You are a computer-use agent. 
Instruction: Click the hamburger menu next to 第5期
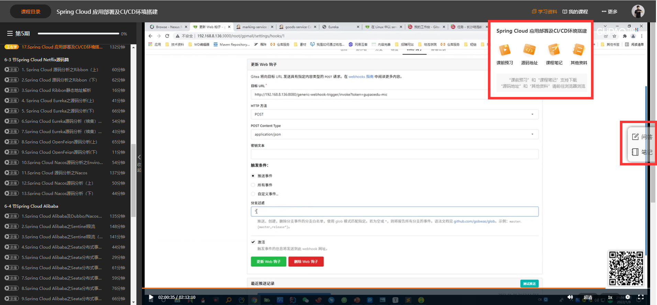[x=10, y=33]
